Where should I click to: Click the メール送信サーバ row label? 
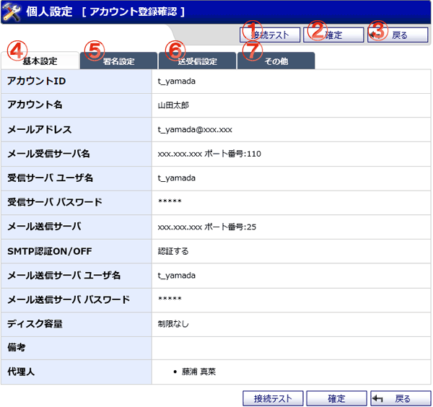(44, 227)
